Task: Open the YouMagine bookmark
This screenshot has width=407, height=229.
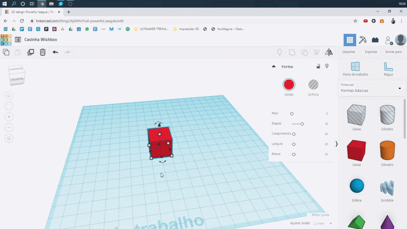Action: tap(228, 29)
